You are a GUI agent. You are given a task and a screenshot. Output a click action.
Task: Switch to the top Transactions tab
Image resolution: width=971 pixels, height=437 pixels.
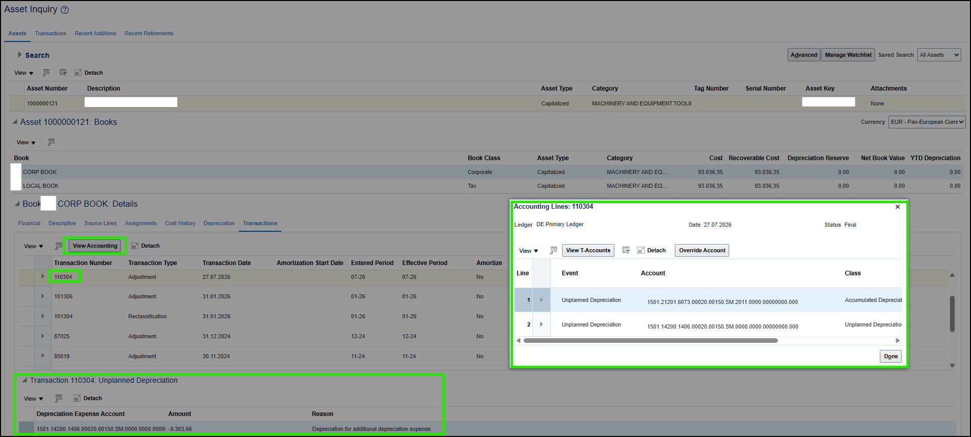(x=51, y=33)
